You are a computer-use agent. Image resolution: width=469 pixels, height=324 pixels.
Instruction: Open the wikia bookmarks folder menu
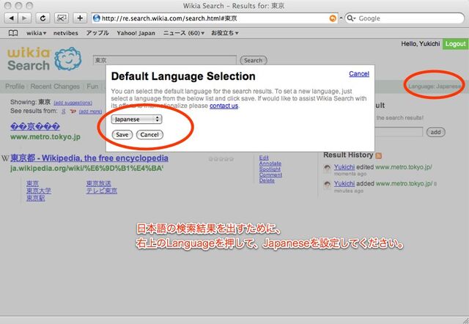(36, 33)
